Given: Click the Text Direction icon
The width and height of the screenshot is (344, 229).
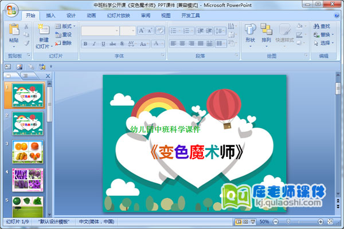Looking at the screenshot, I should click(232, 26).
